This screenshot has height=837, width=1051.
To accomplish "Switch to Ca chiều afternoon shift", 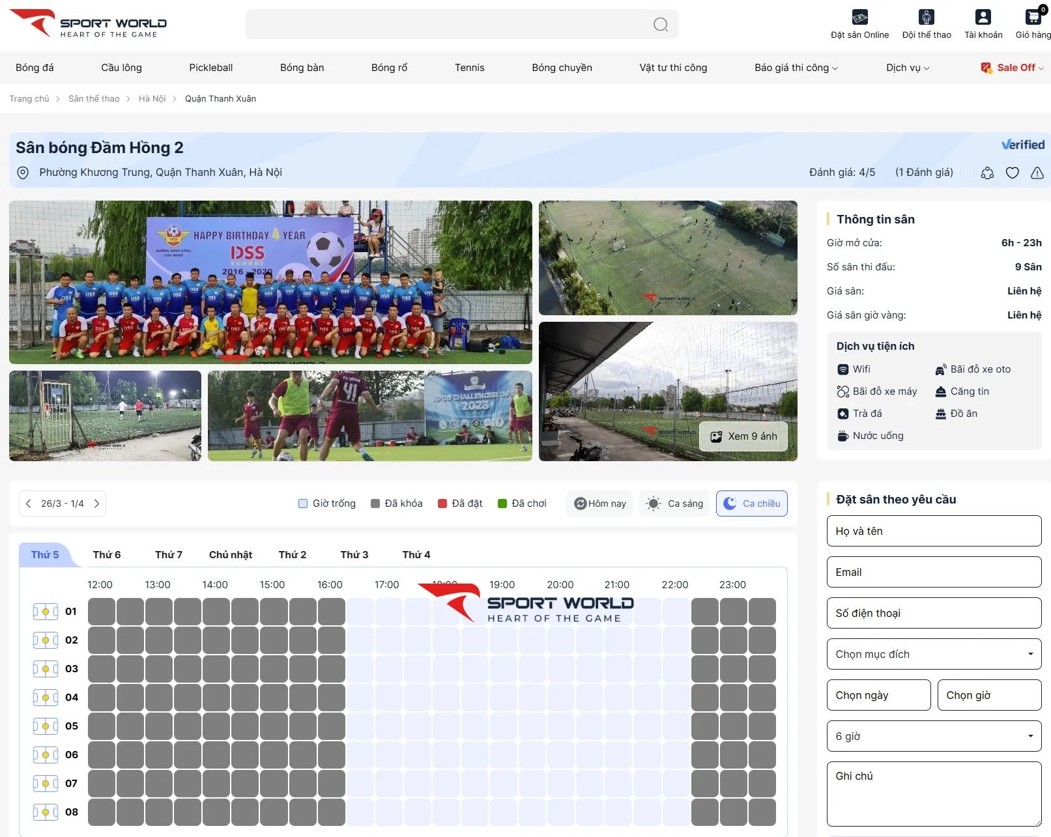I will pyautogui.click(x=751, y=504).
